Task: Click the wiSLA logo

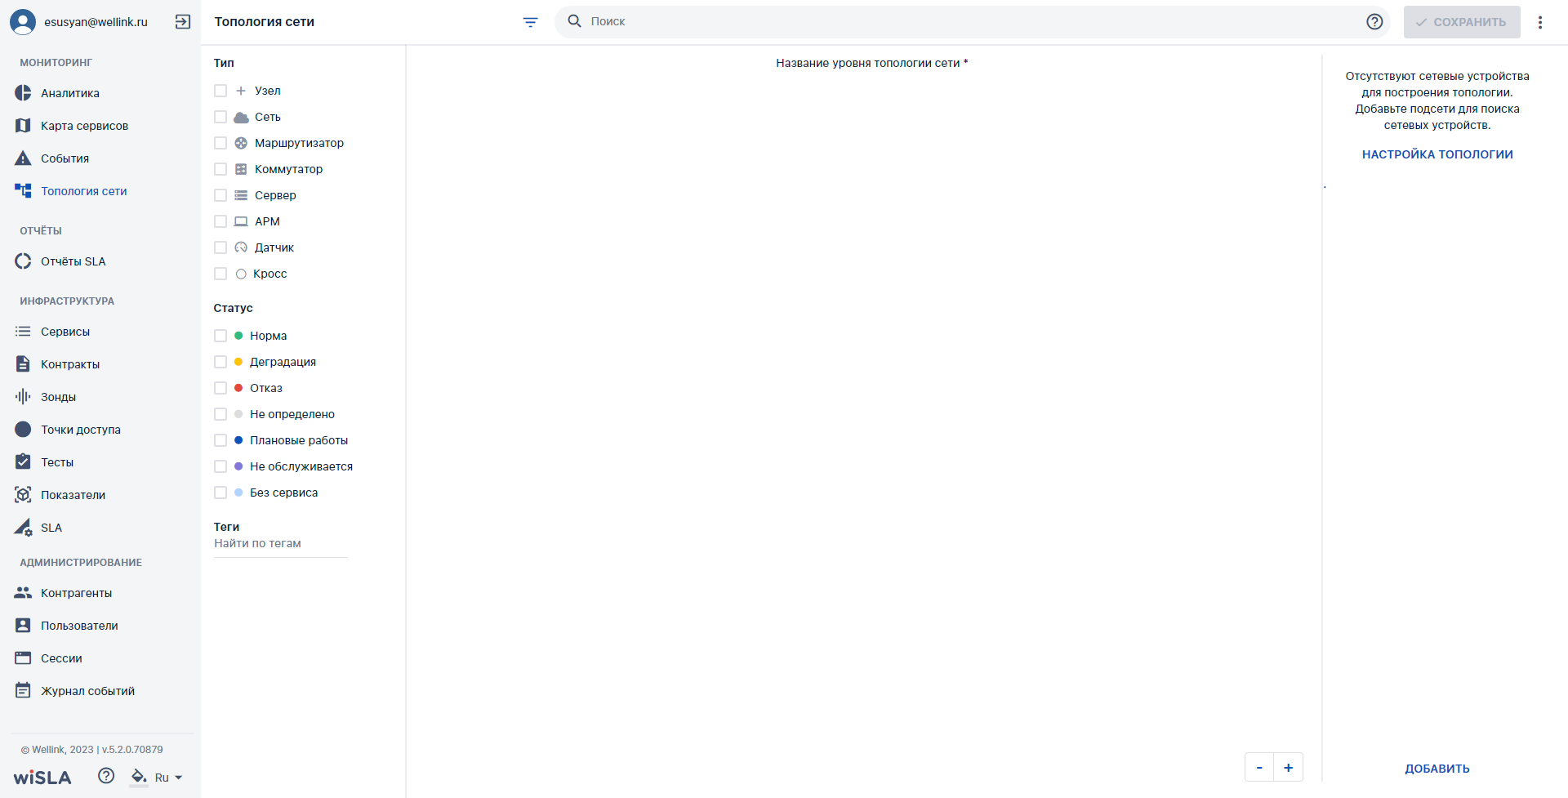Action: click(42, 777)
